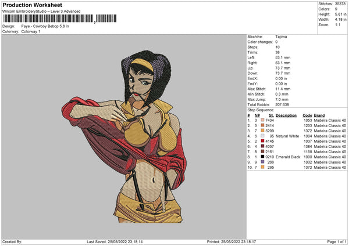Click 'Wilcom EmbroideryStudio – Level 3 Advanced' text
The height and width of the screenshot is (246, 349).
[x=41, y=12]
